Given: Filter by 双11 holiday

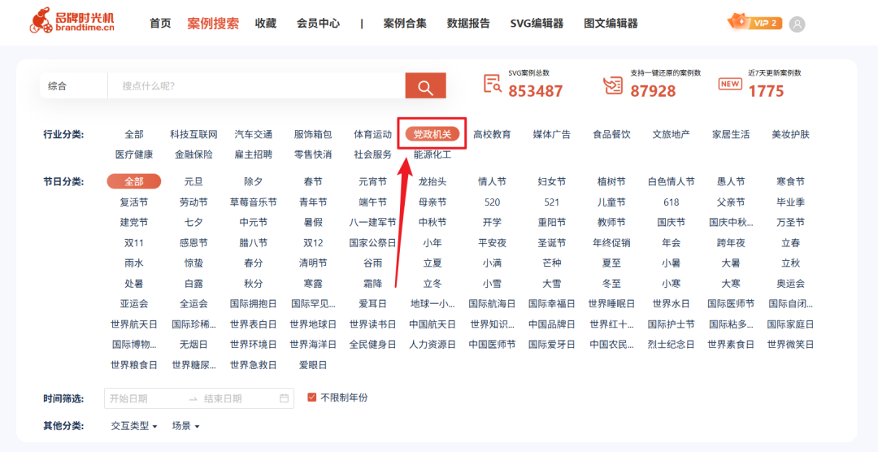Looking at the screenshot, I should (134, 242).
